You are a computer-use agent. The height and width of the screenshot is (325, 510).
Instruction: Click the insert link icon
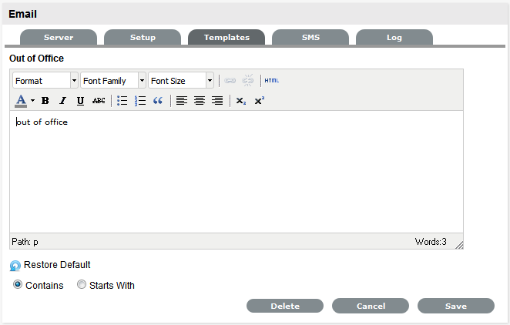[x=230, y=81]
